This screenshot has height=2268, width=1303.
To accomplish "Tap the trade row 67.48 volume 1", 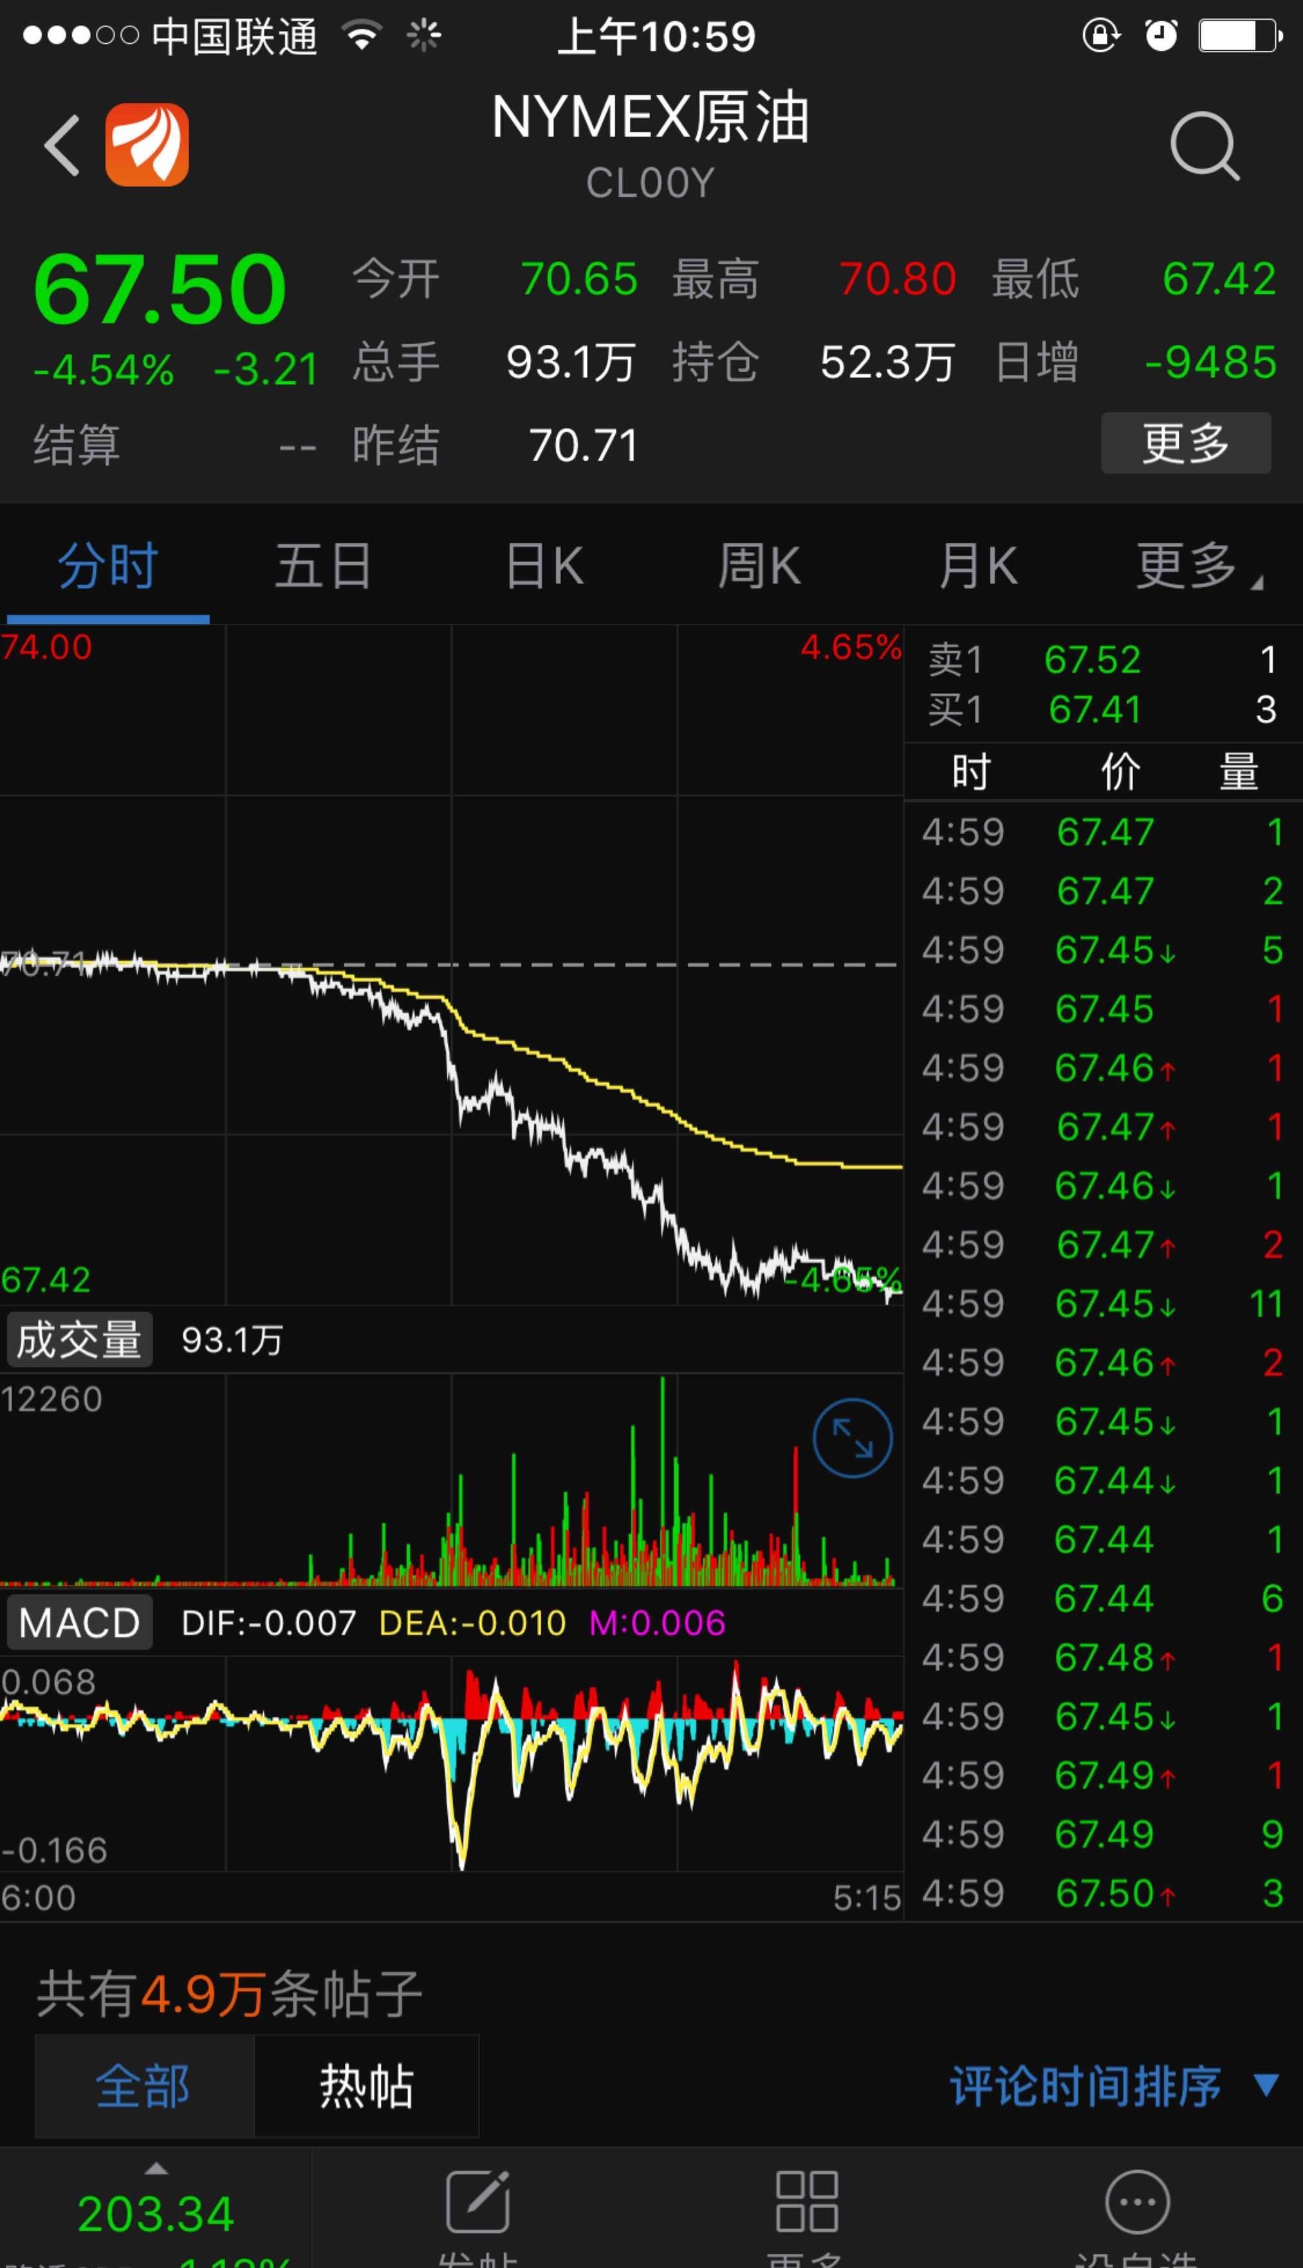I will pos(1102,1657).
